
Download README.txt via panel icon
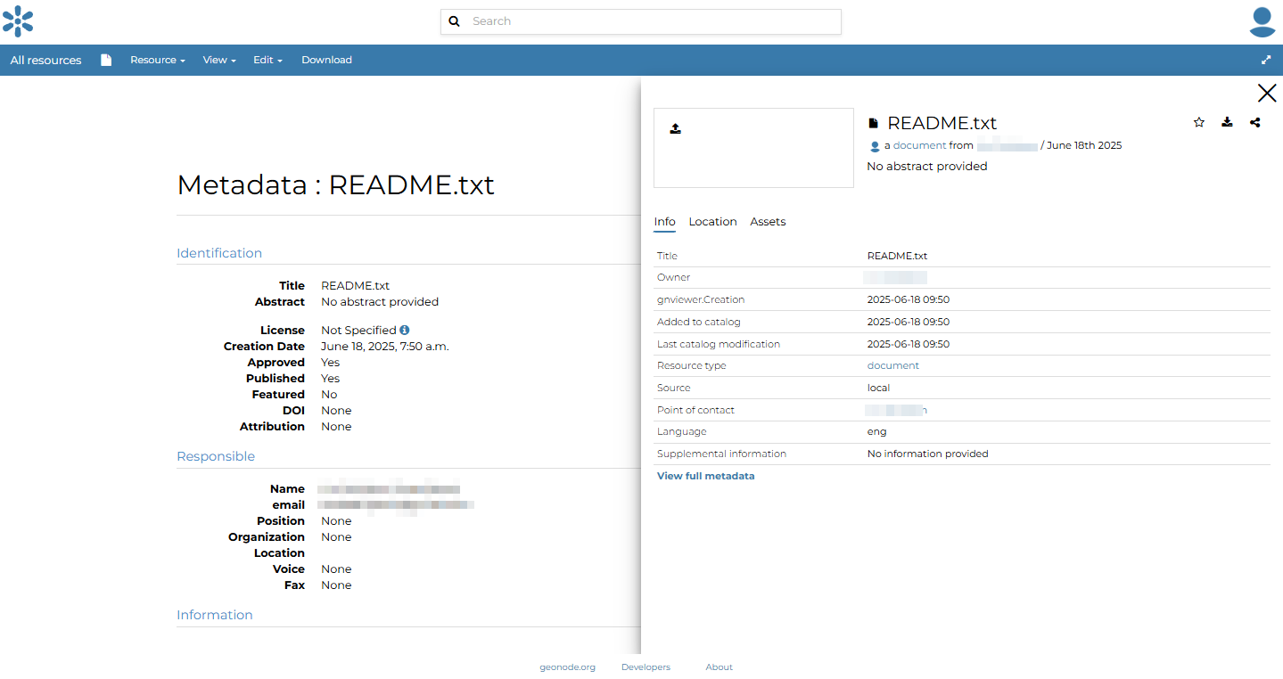coord(1227,123)
